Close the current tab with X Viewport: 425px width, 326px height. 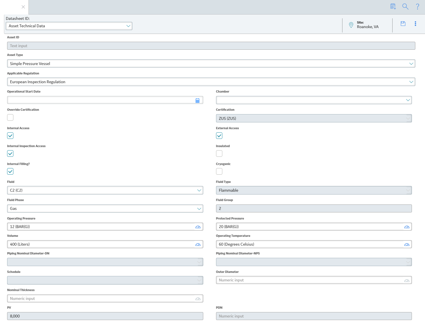point(23,7)
